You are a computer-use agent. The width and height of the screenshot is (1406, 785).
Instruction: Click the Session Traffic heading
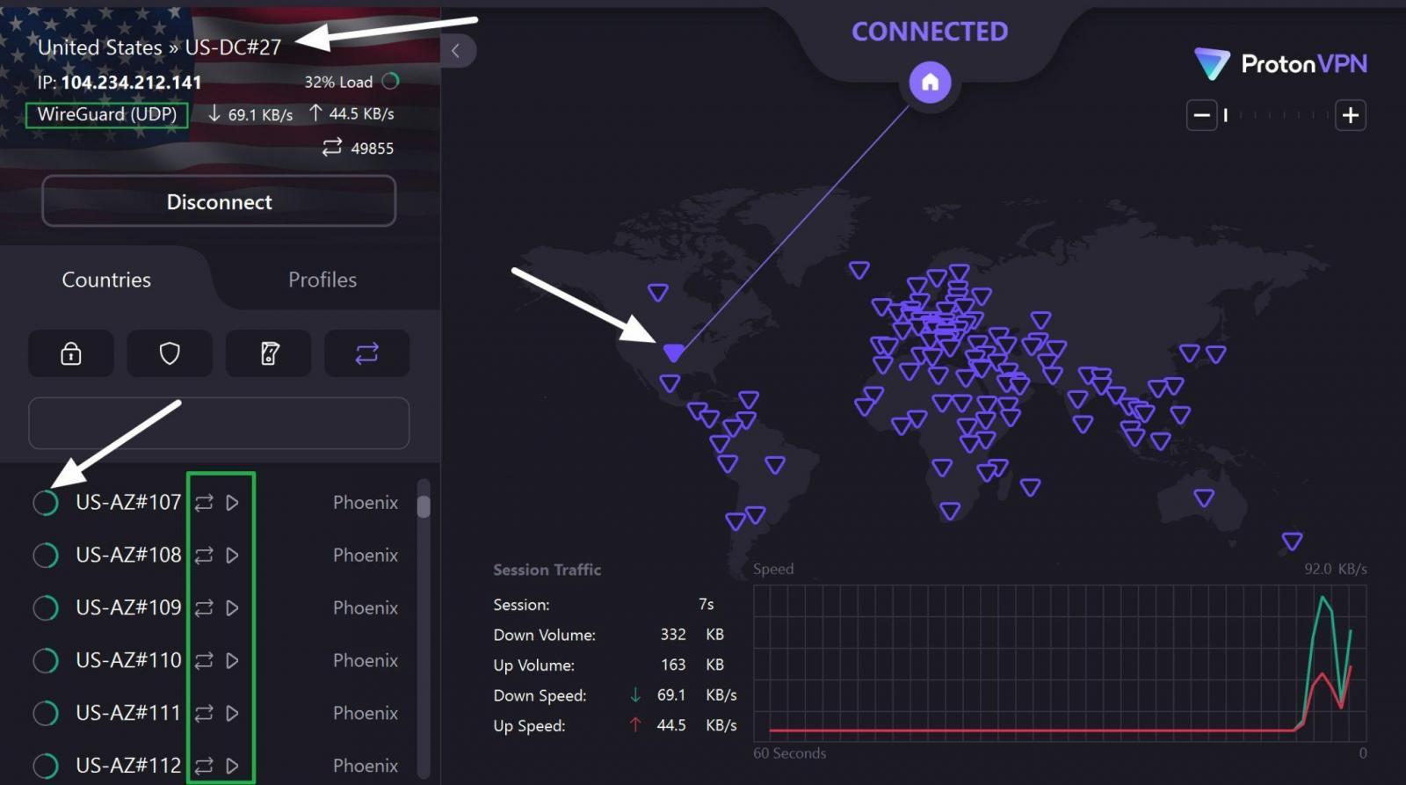click(x=547, y=570)
